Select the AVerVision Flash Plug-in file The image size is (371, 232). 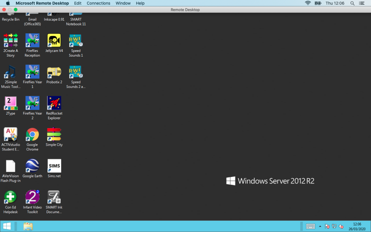(11, 171)
